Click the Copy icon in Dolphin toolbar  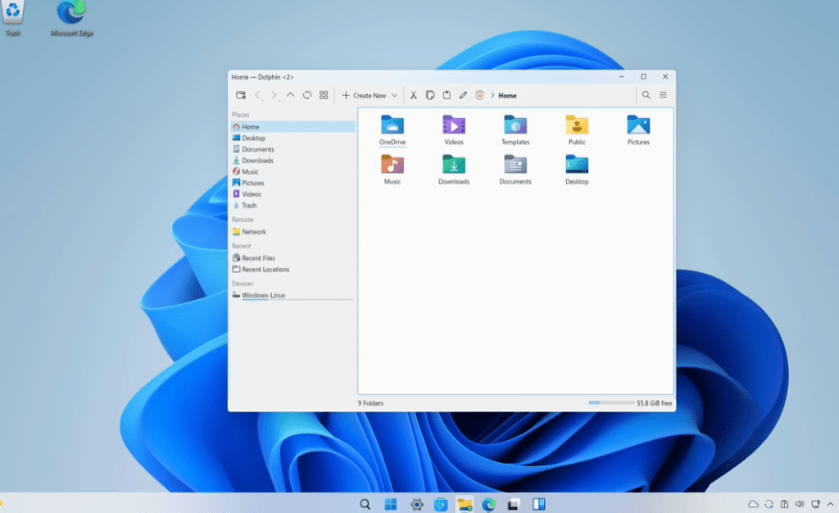[430, 95]
